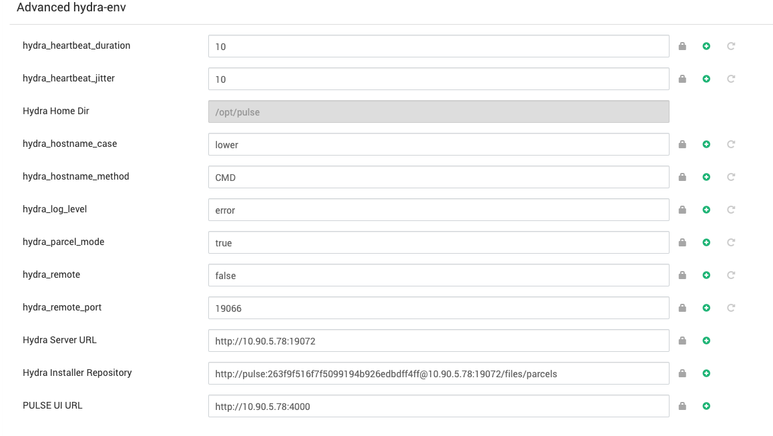Screen dimensions: 773x436
Task: Click green plus icon for hydra_log_level
Action: (x=706, y=210)
